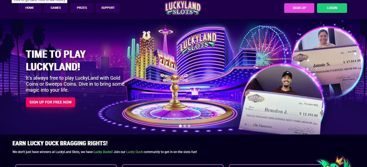Click the pink SIGN UP button
Viewport: 367px width, 167px height.
(299, 8)
